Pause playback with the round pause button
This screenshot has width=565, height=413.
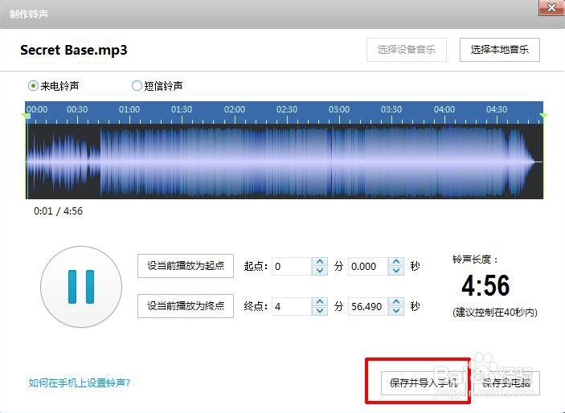pos(81,287)
